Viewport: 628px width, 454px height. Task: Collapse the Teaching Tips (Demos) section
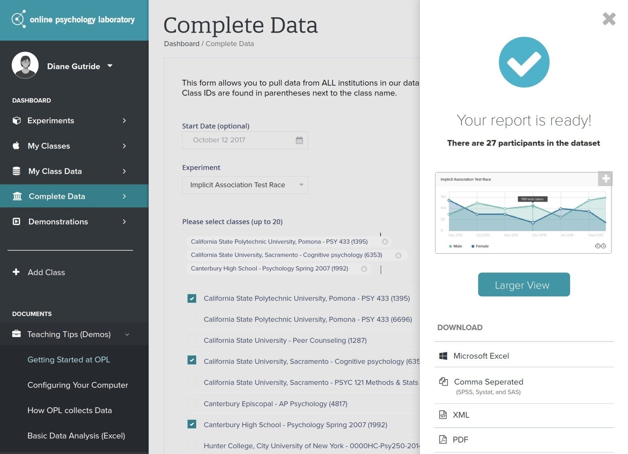coord(127,334)
